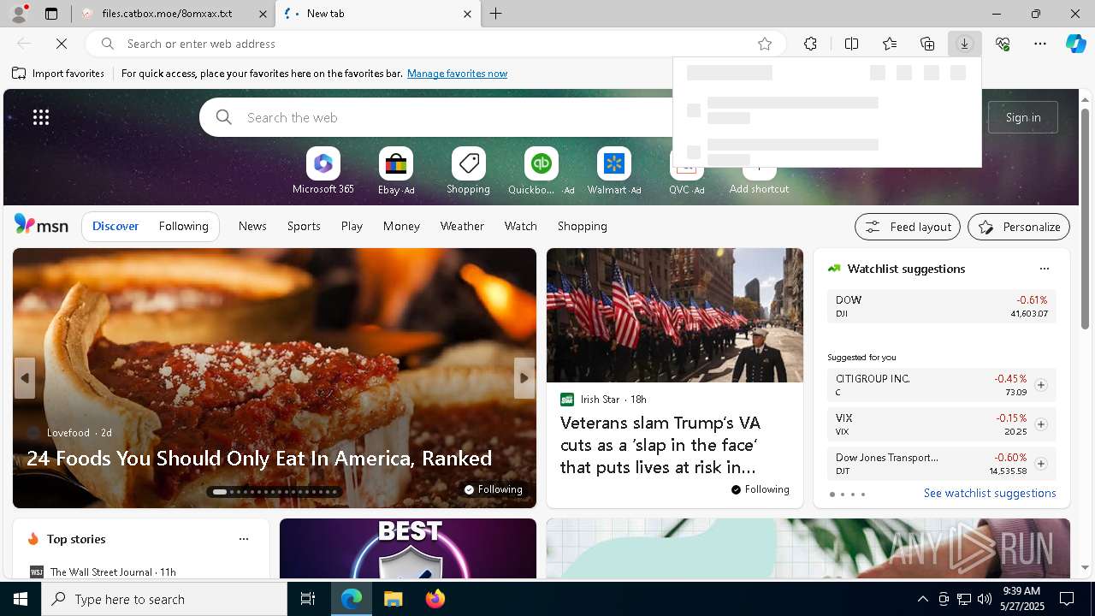
Task: Open the Windows Start menu
Action: pyautogui.click(x=21, y=599)
